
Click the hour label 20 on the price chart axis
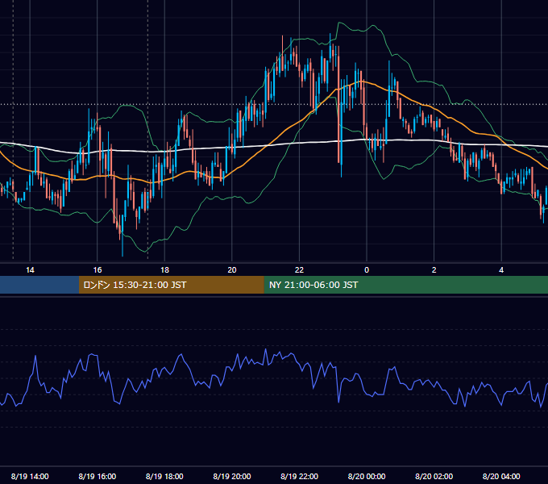(x=232, y=270)
